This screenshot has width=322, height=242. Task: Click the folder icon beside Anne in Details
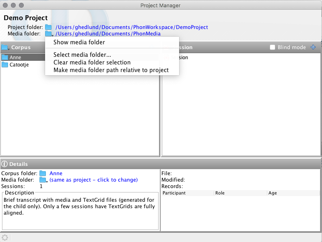[x=43, y=173]
